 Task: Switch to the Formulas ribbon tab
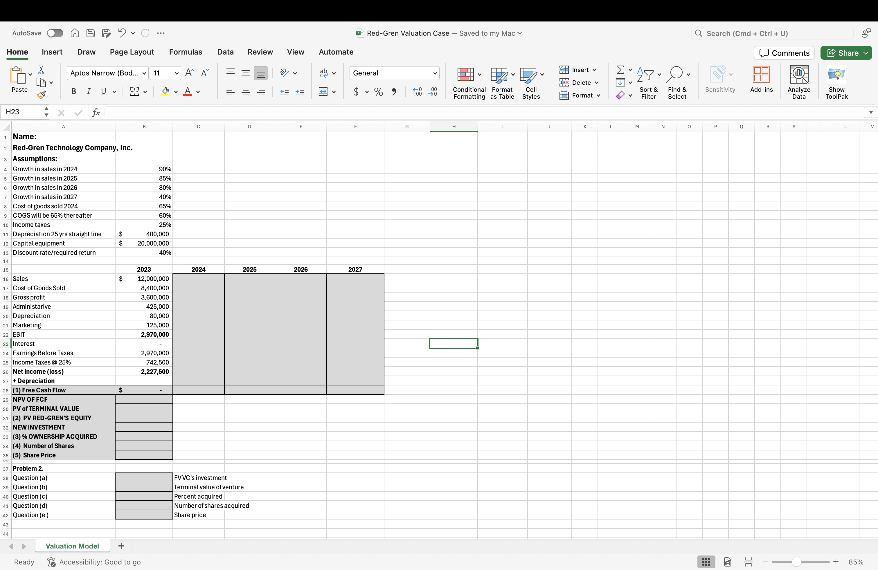pos(186,52)
